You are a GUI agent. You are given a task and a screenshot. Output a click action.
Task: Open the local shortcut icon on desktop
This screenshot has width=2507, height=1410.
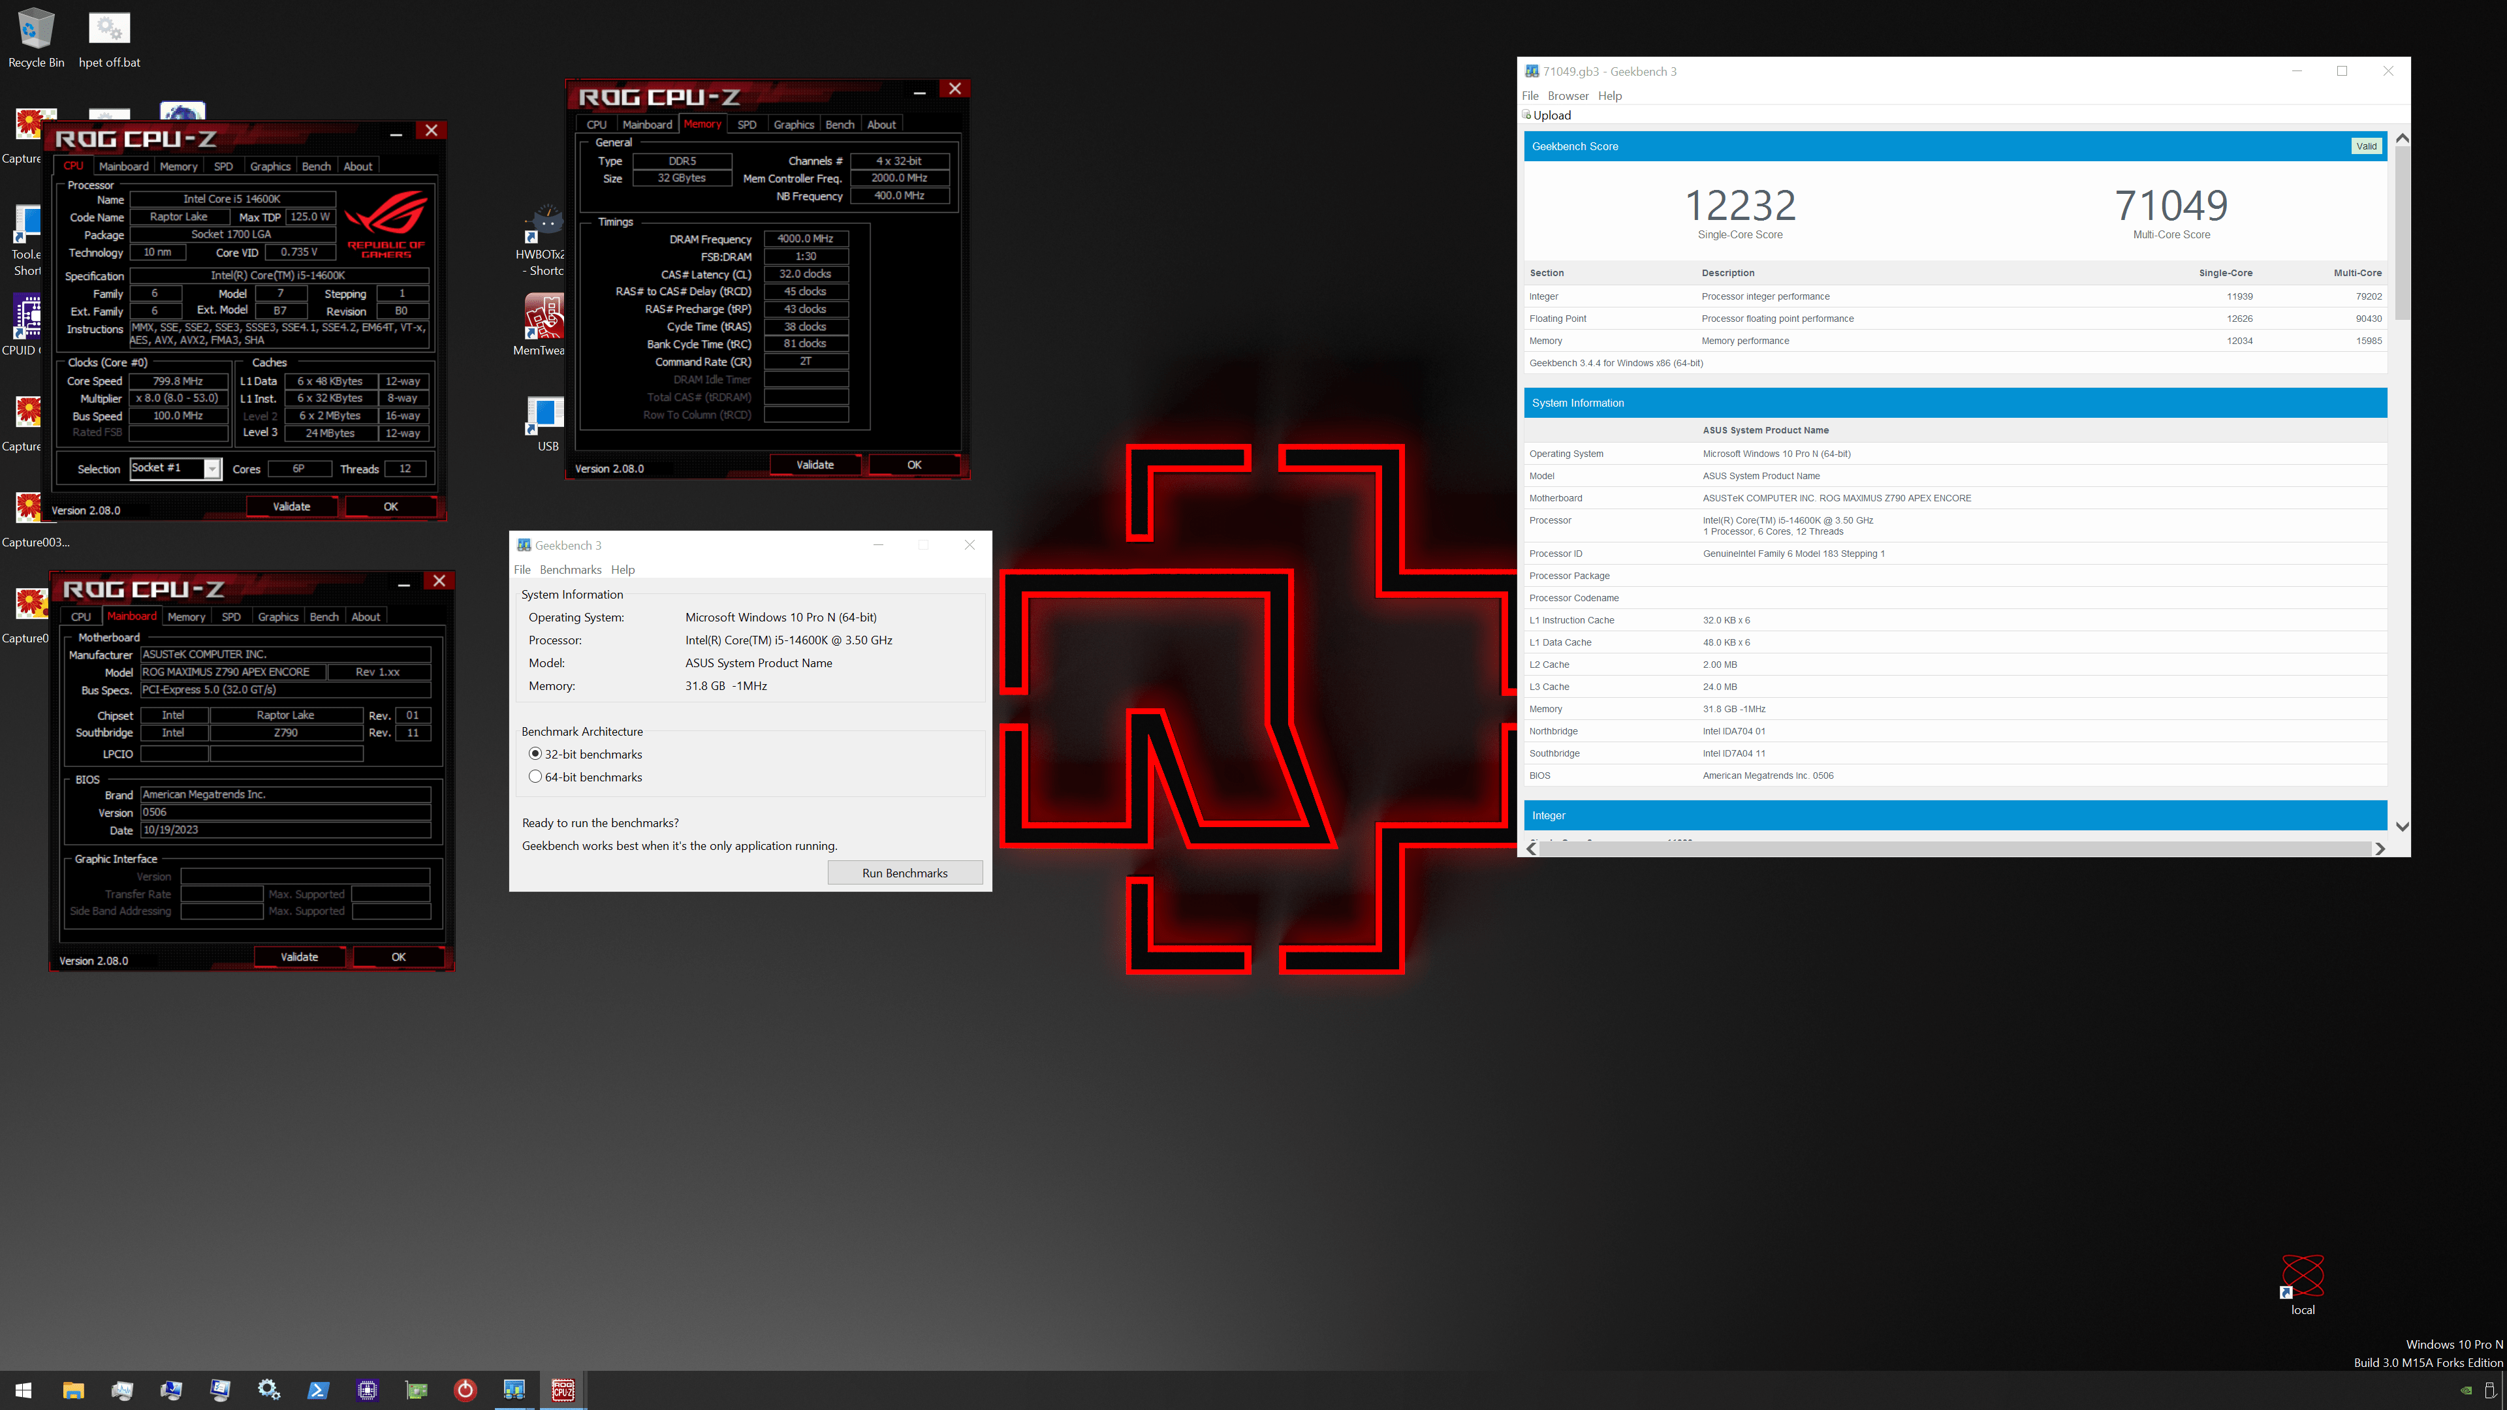(2301, 1285)
